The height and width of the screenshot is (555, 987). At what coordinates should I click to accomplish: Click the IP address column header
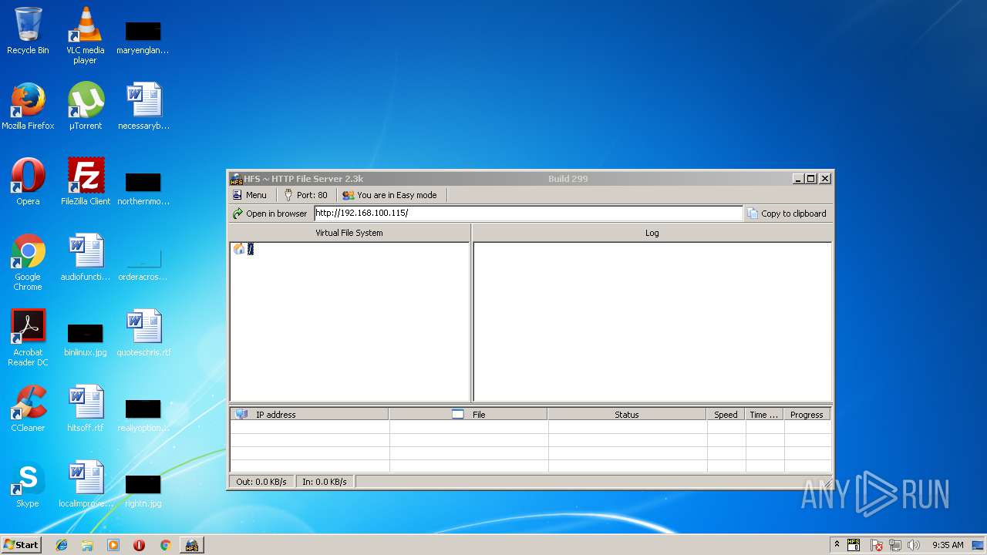[309, 415]
